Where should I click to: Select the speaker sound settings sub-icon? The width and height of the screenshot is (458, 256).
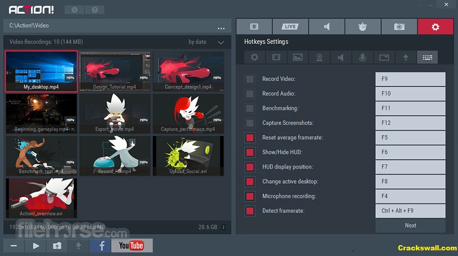(341, 57)
